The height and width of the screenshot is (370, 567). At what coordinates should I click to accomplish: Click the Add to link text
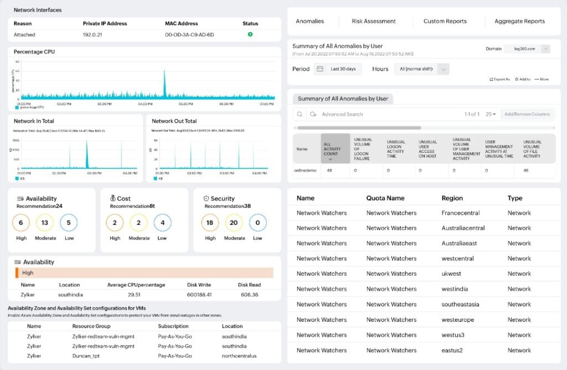[525, 79]
